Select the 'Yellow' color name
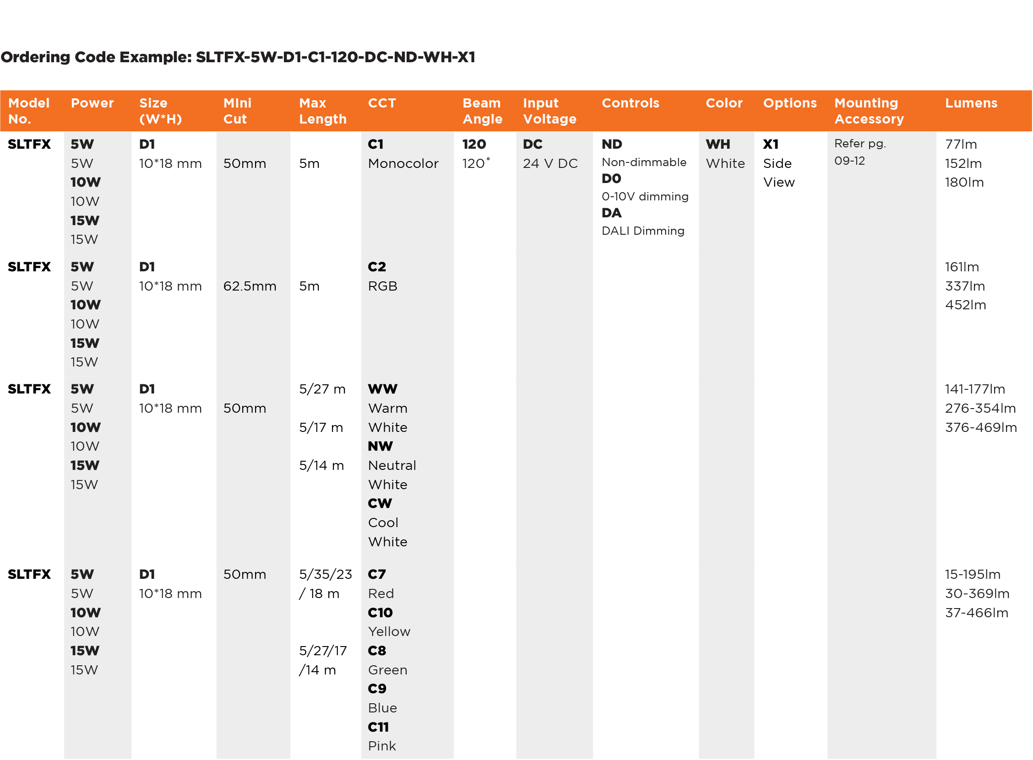Screen dimensions: 1033x760 tap(389, 632)
